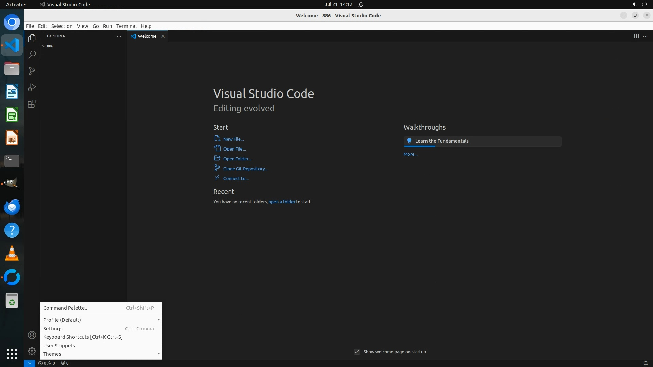
Task: Click Clone Git Repository link
Action: [245, 169]
